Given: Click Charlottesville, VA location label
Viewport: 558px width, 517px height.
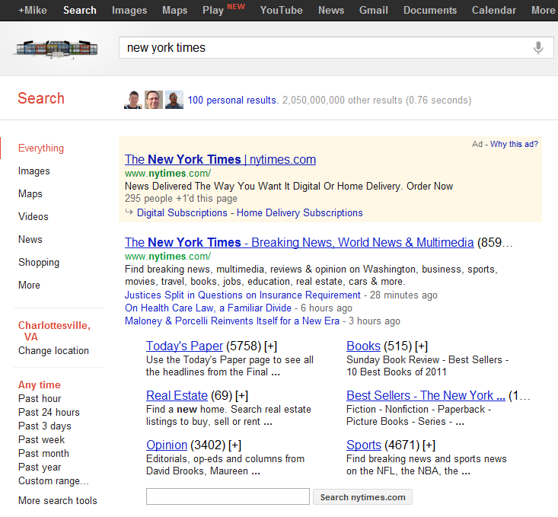Looking at the screenshot, I should 54,331.
